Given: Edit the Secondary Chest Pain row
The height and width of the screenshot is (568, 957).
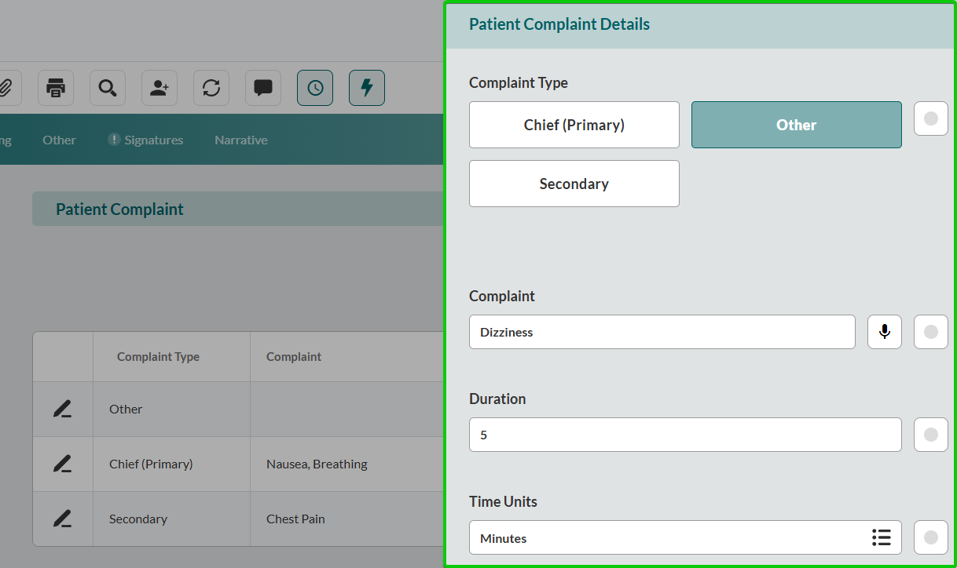Looking at the screenshot, I should pos(62,519).
